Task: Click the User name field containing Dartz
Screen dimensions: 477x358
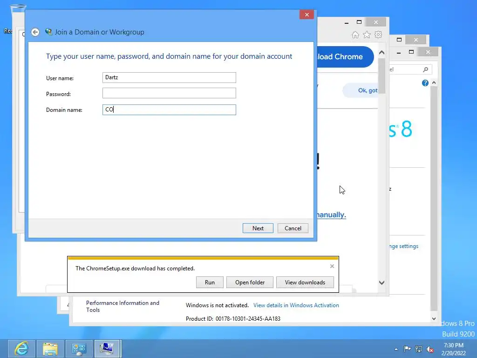Action: point(169,77)
